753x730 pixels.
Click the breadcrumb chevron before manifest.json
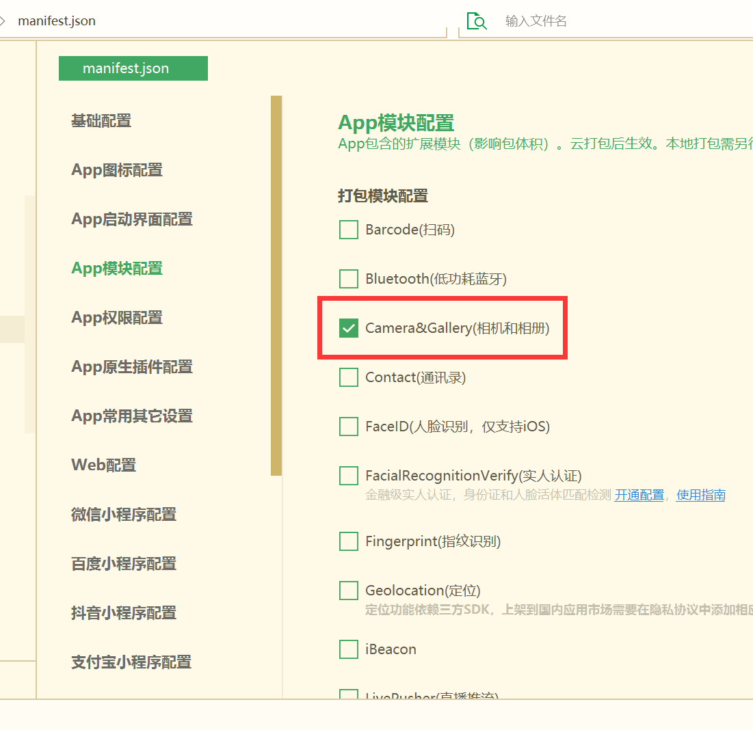pyautogui.click(x=3, y=21)
